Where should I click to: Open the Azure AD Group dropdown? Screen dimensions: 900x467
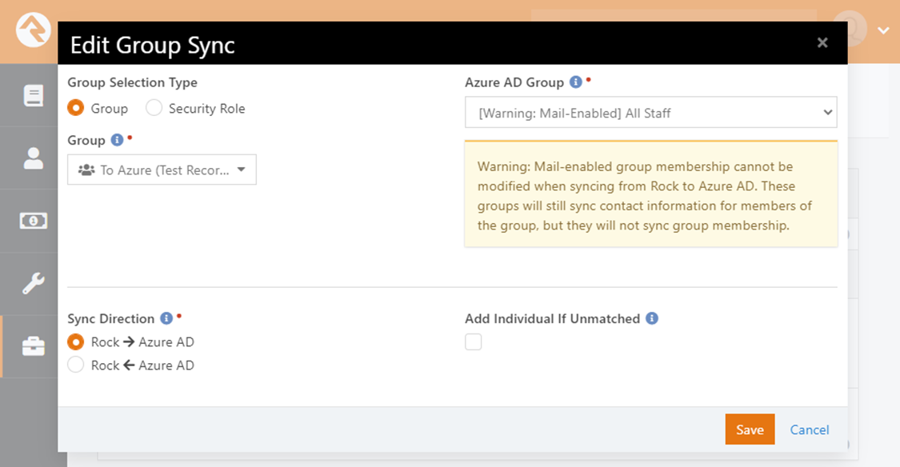coord(651,113)
